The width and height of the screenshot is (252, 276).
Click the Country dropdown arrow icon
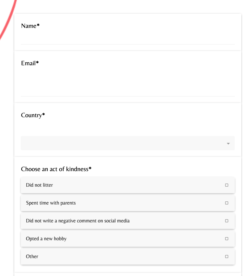[228, 144]
